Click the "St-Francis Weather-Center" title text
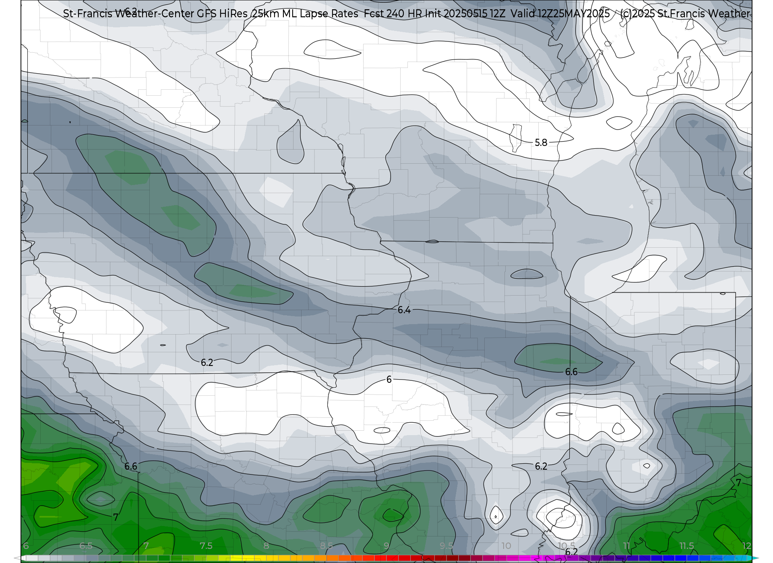This screenshot has width=773, height=563. tap(128, 14)
